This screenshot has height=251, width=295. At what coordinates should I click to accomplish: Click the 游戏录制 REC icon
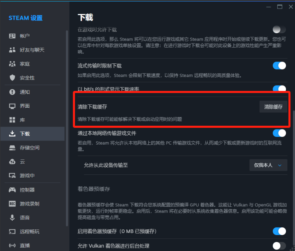coord(12,204)
